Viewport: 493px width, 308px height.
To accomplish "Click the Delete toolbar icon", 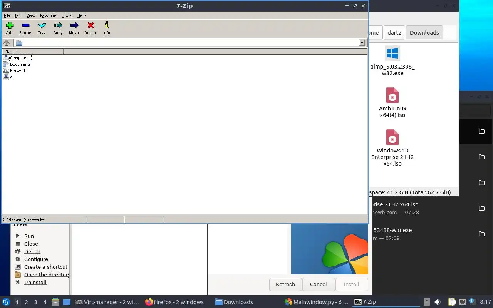I will coord(90,28).
